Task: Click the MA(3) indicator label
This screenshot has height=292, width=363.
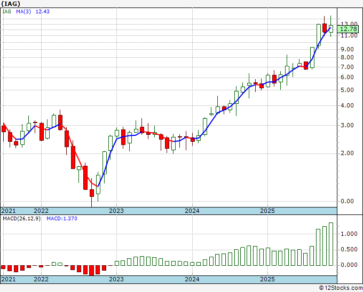Action: click(23, 12)
